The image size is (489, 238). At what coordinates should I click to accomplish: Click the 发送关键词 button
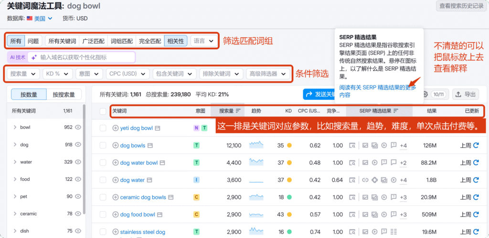(x=319, y=94)
